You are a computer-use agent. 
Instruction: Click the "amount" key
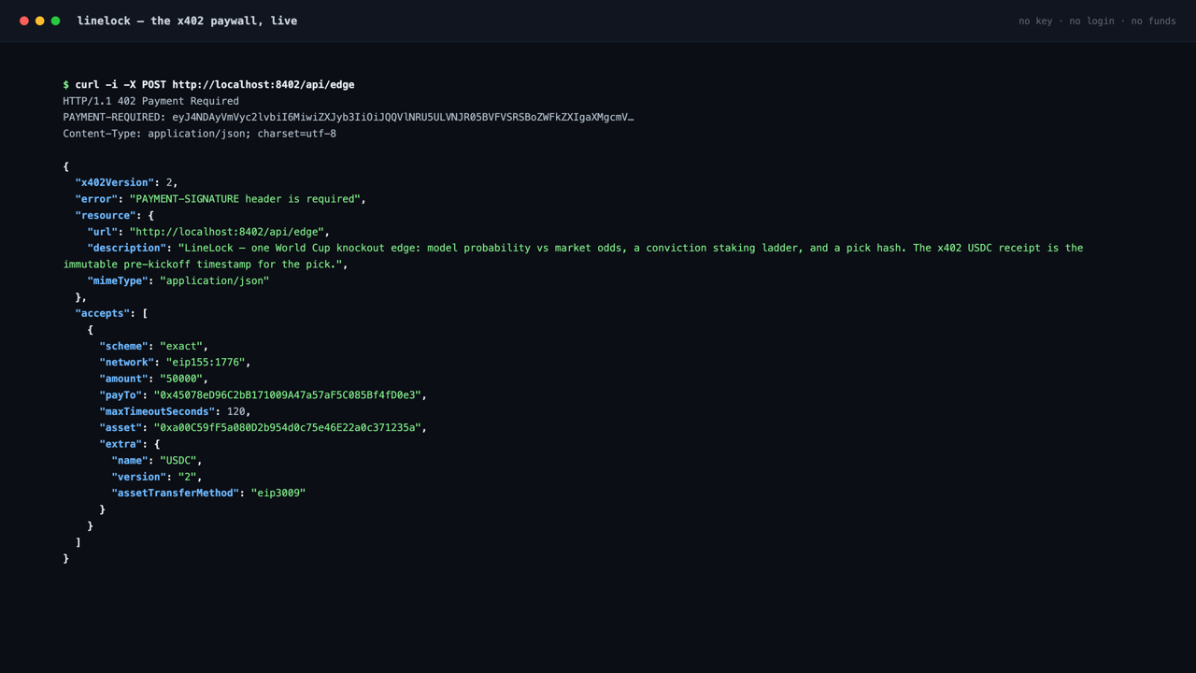click(123, 379)
